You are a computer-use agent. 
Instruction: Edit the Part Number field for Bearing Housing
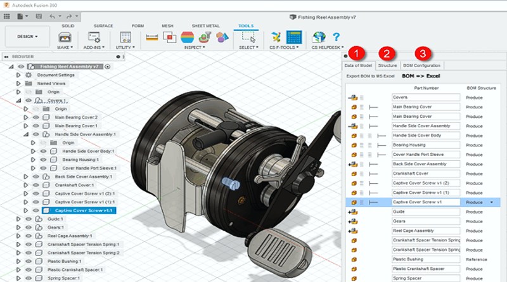click(x=426, y=145)
